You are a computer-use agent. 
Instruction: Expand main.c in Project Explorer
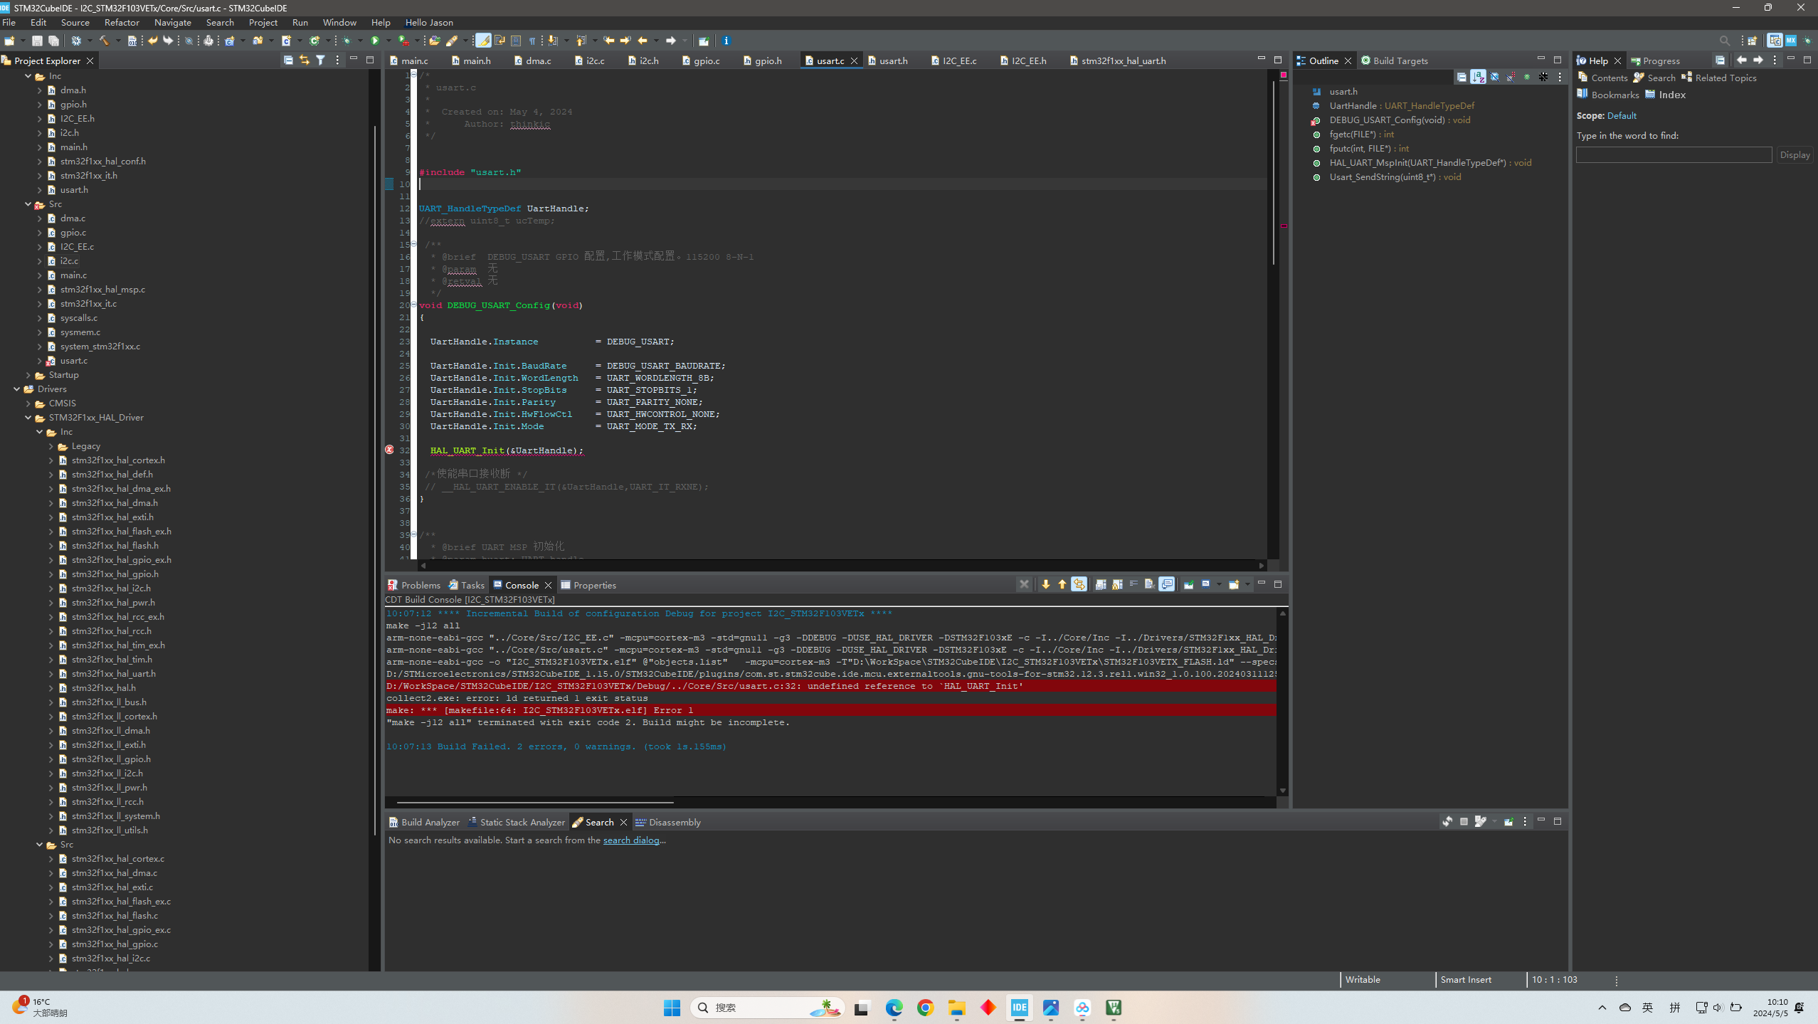tap(39, 275)
